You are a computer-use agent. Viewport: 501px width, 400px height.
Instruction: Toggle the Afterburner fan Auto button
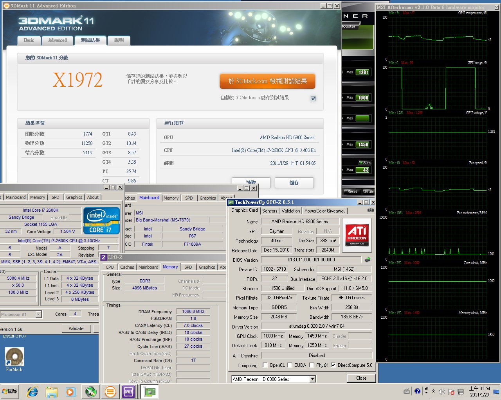pos(365,162)
